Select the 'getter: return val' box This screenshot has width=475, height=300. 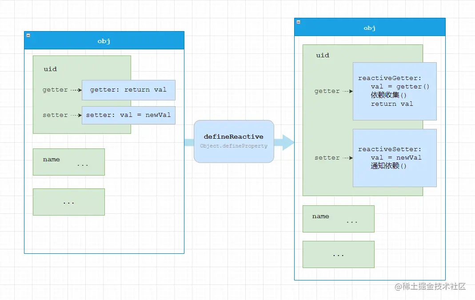click(128, 90)
